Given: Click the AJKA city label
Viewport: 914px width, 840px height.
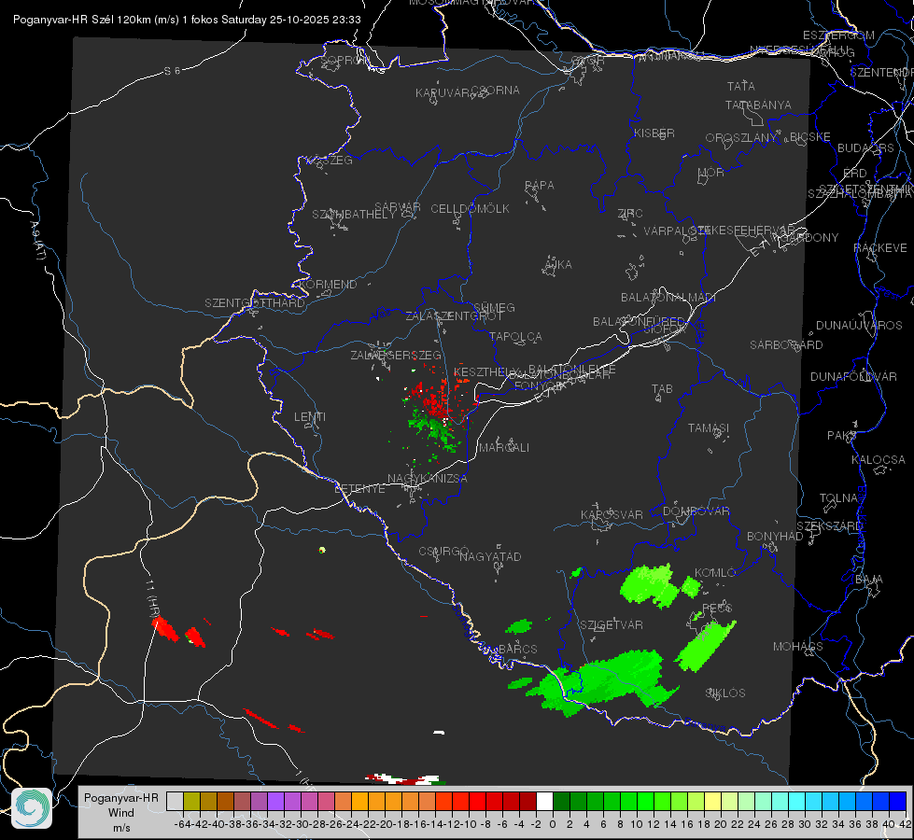Looking at the screenshot, I should pos(558,265).
